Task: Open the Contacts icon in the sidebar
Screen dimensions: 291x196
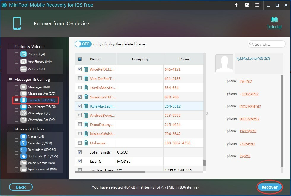Action: (x=24, y=100)
